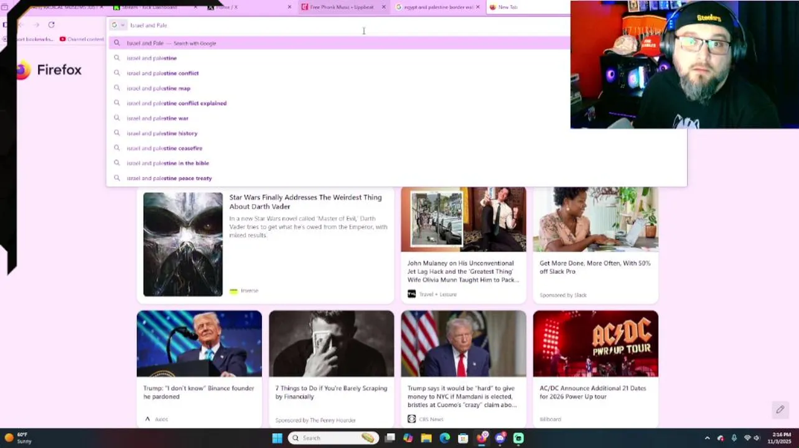Open Microsoft Store from taskbar
Image resolution: width=799 pixels, height=448 pixels.
(463, 438)
